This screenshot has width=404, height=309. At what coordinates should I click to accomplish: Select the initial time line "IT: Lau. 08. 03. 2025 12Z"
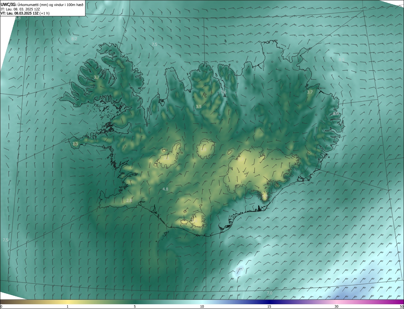[20, 9]
